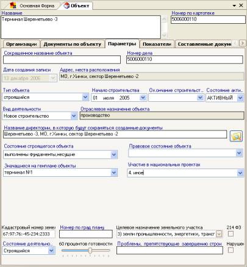The width and height of the screenshot is (247, 267).
Task: Click the Основная Форма tab icon
Action: coord(13,5)
